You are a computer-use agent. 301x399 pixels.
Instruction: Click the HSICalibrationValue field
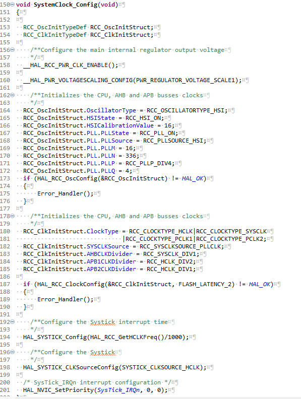point(120,126)
